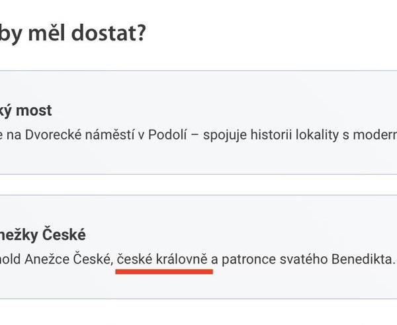Screen dimensions: 397x325
Task: Click the "nežky České" option title
Action: click(43, 234)
